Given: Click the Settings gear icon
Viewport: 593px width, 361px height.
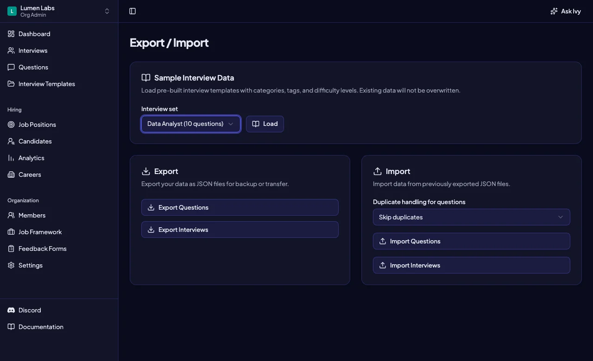Looking at the screenshot, I should point(11,265).
